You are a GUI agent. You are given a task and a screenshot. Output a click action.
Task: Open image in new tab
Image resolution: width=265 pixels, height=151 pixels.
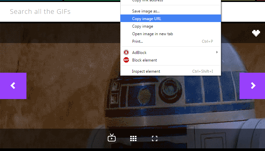(152, 34)
